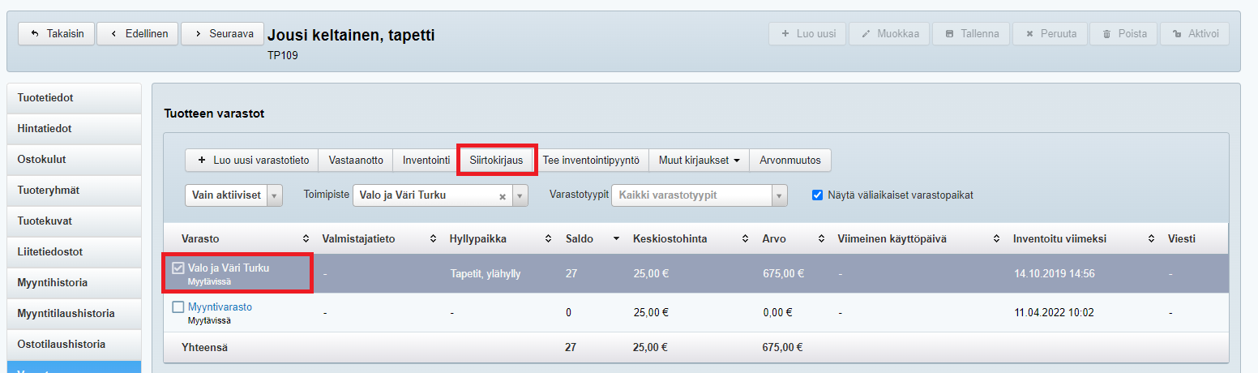Open the Myyntivarasto warehouse link
1258x373 pixels.
pos(220,307)
